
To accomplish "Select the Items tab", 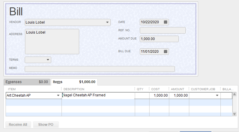I will (x=74, y=82).
